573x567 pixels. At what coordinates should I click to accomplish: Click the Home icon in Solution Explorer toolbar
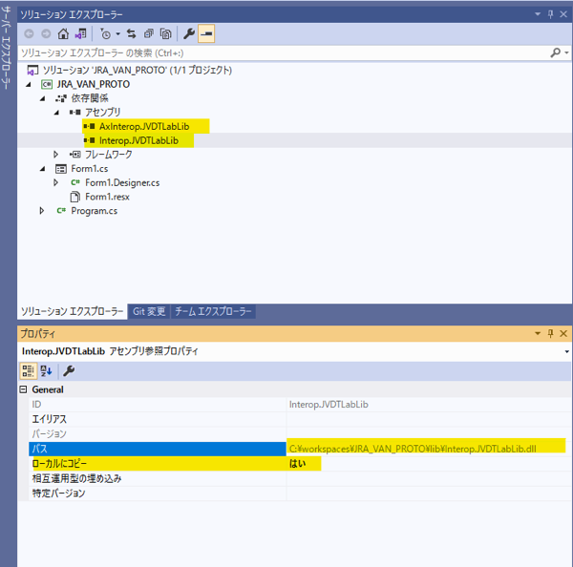pyautogui.click(x=63, y=33)
